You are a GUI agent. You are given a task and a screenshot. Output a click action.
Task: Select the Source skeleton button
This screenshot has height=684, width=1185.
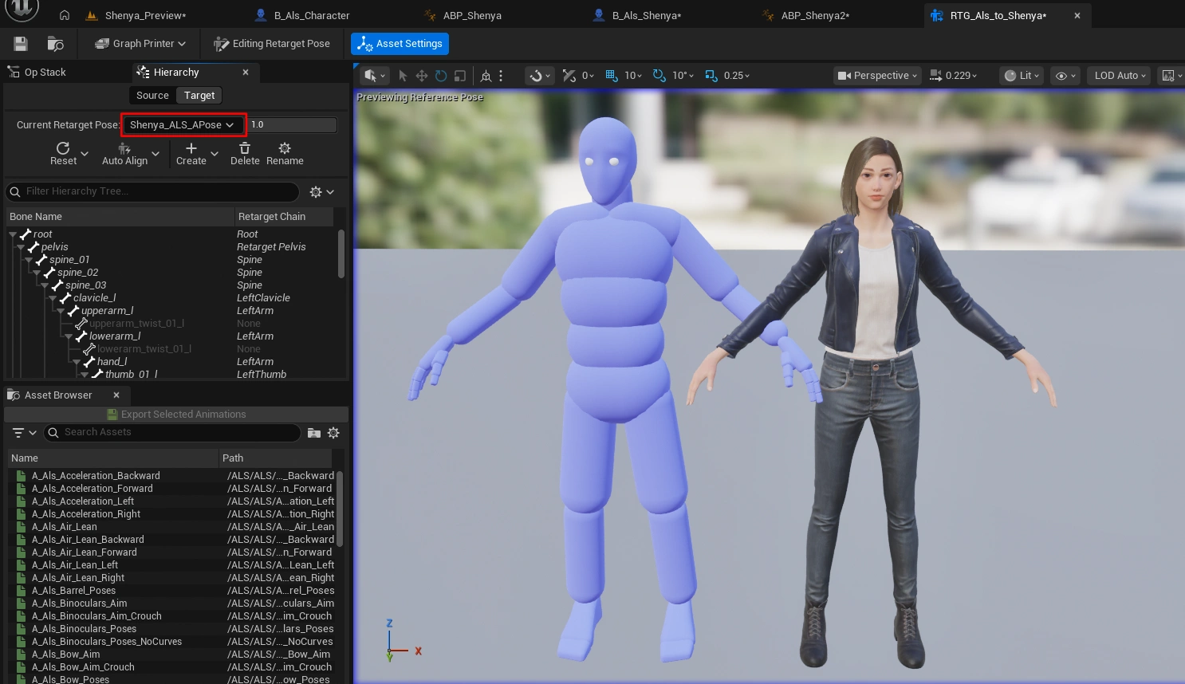152,96
